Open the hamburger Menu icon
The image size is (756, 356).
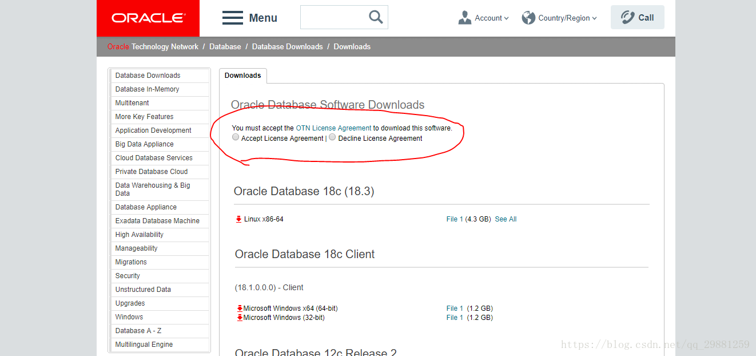233,18
